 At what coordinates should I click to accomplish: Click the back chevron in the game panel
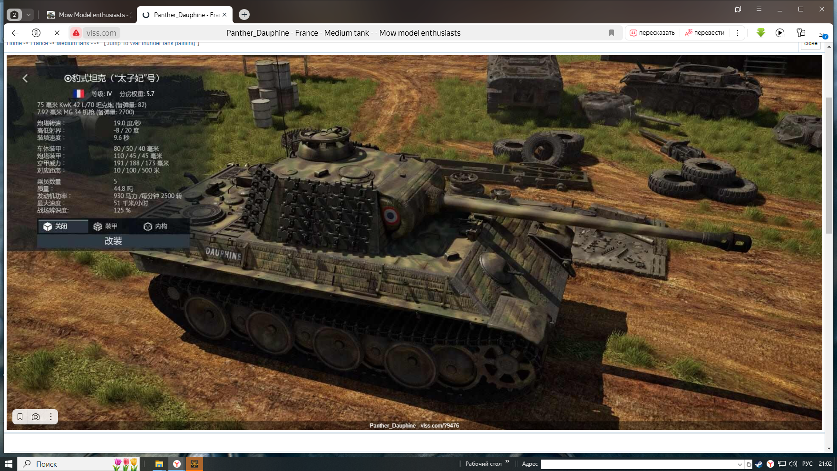[25, 78]
